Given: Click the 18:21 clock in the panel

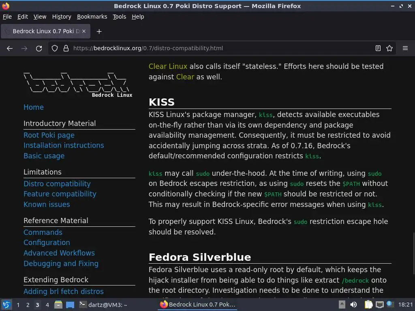Looking at the screenshot, I should click(x=405, y=305).
